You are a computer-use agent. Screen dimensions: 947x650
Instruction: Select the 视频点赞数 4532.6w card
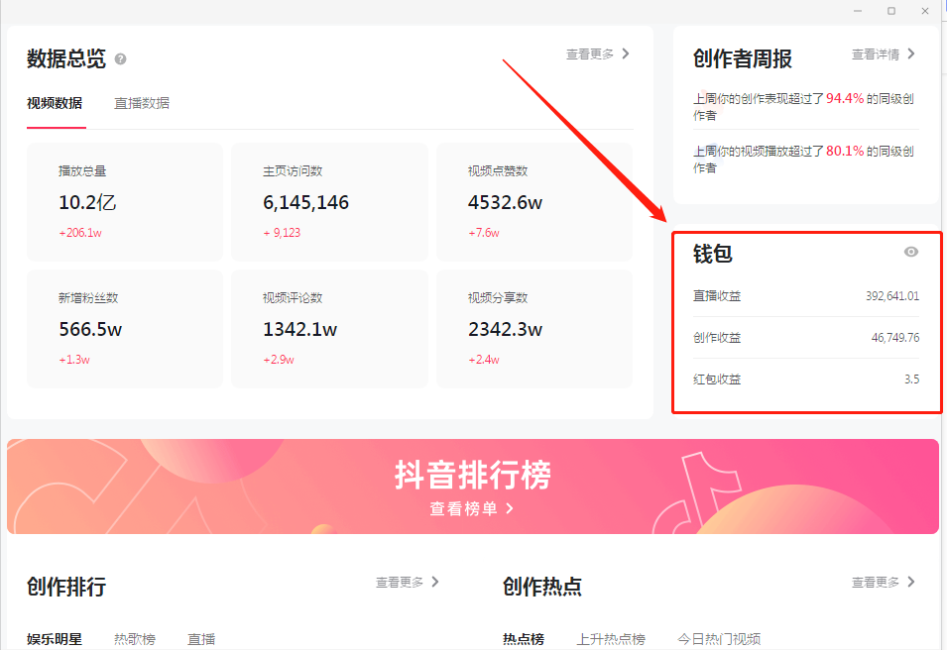click(534, 201)
